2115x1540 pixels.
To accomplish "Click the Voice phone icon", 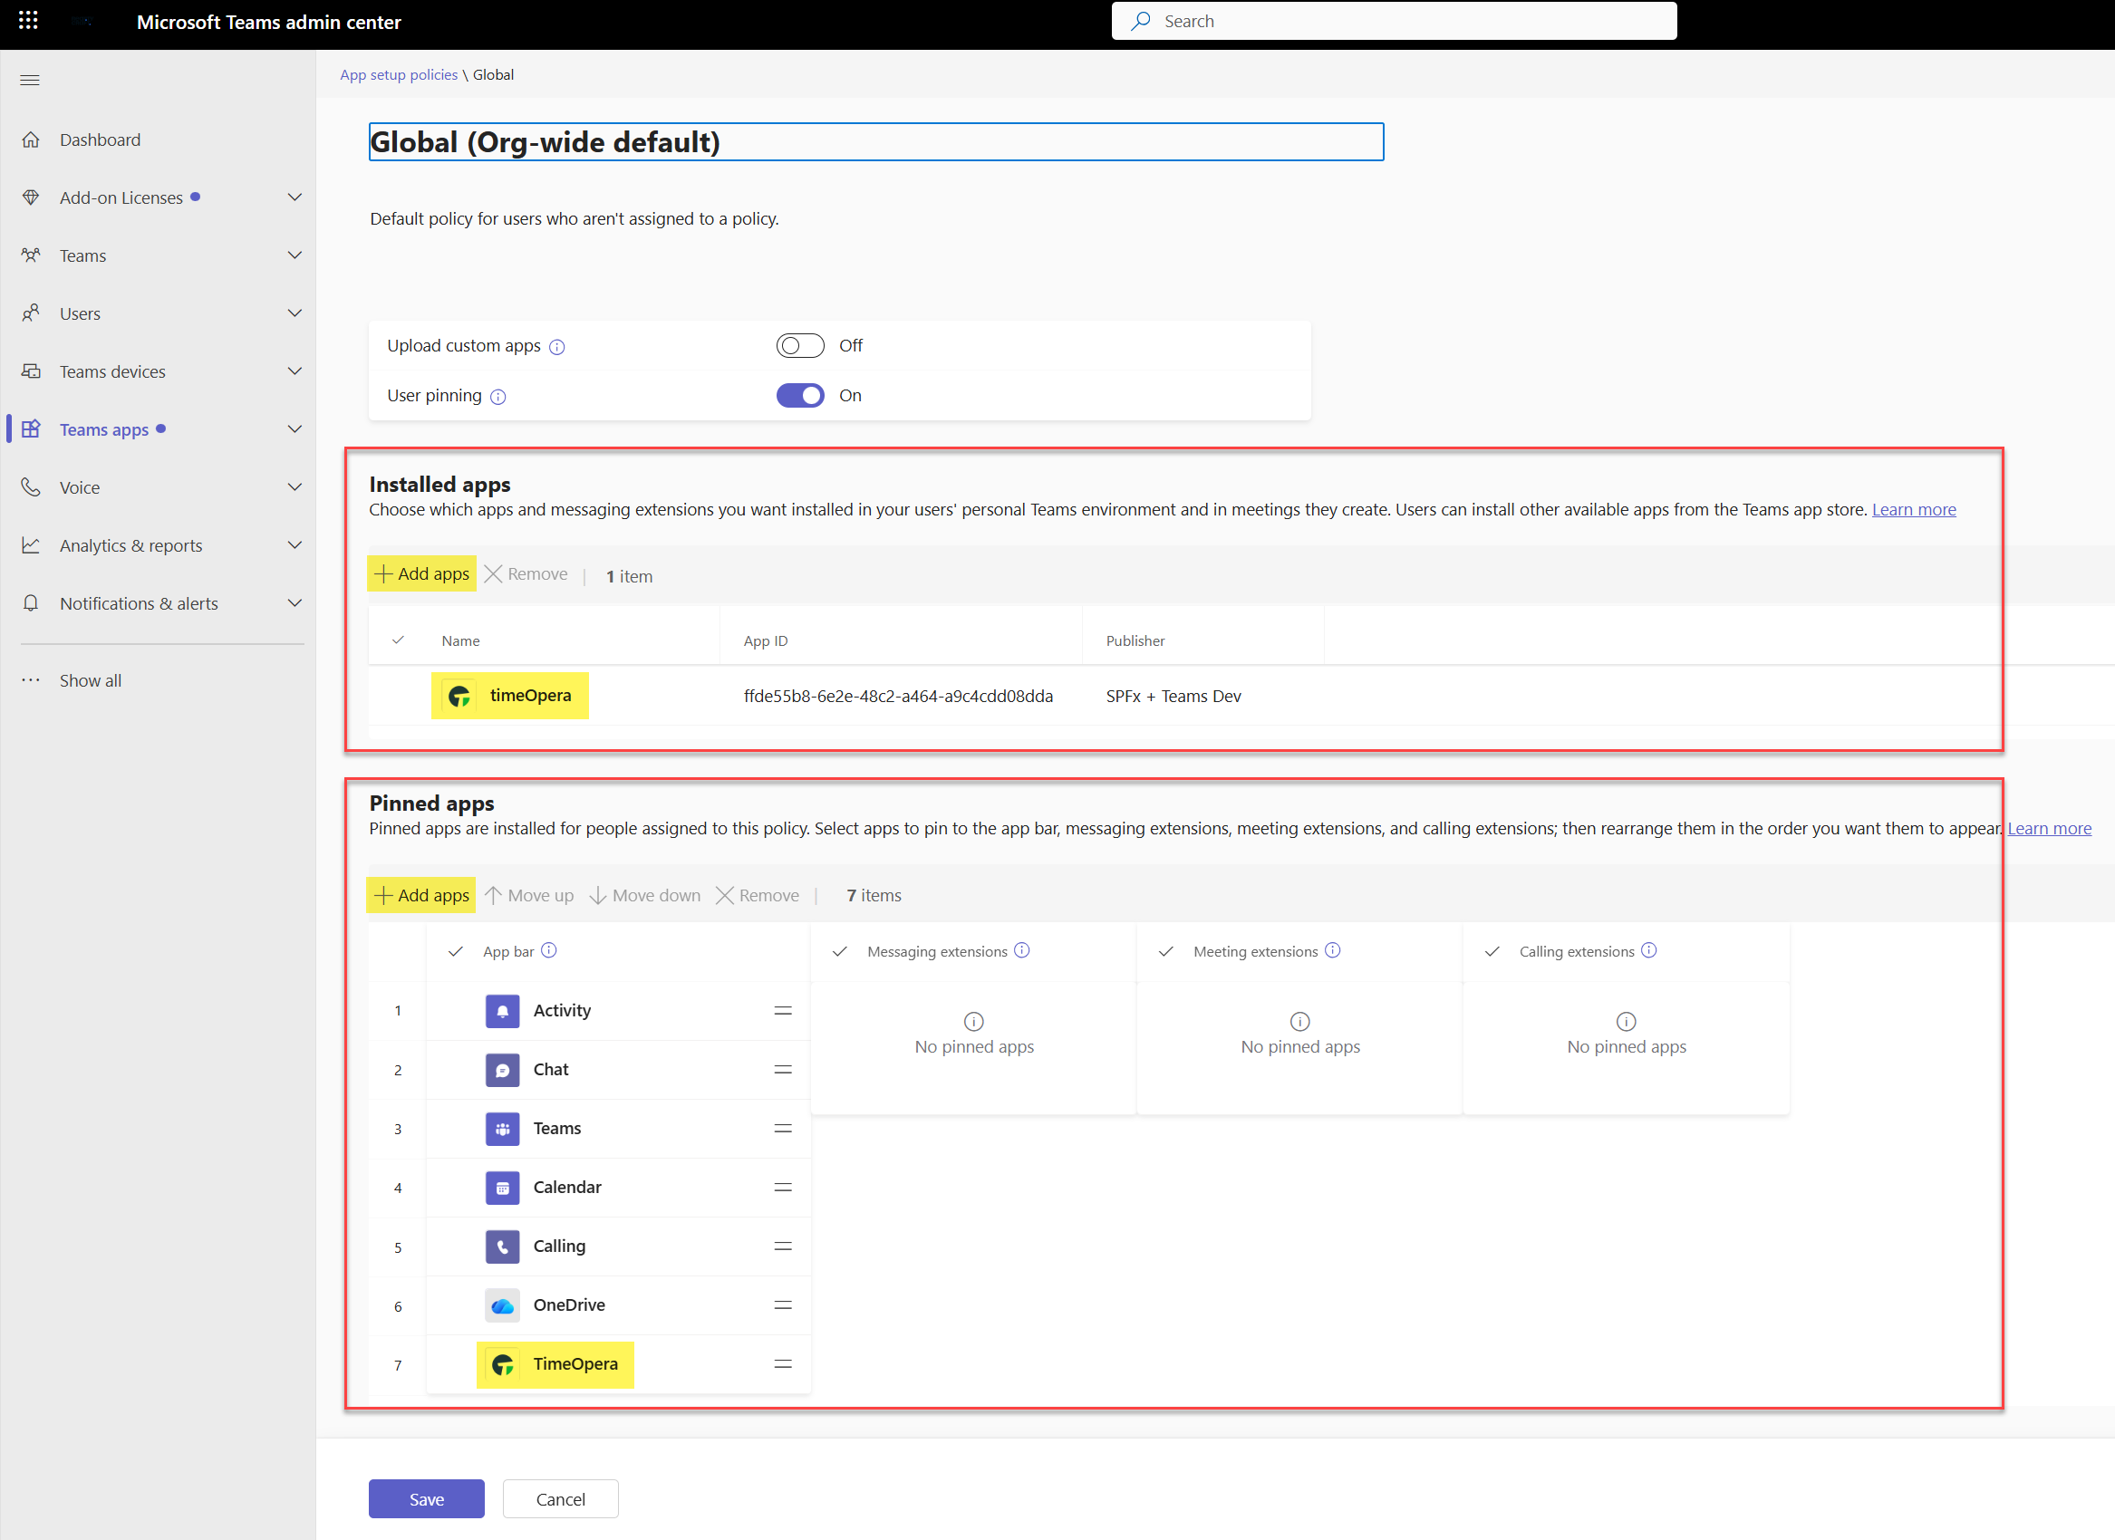I will point(31,486).
